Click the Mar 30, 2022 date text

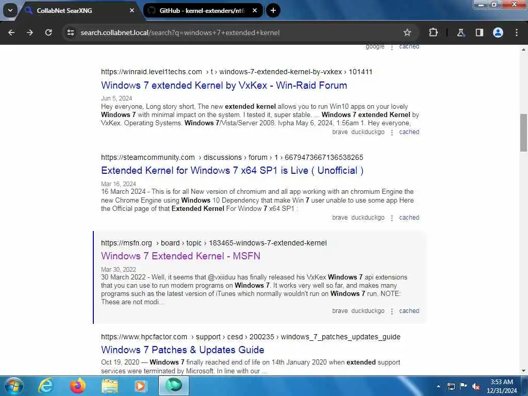click(119, 269)
